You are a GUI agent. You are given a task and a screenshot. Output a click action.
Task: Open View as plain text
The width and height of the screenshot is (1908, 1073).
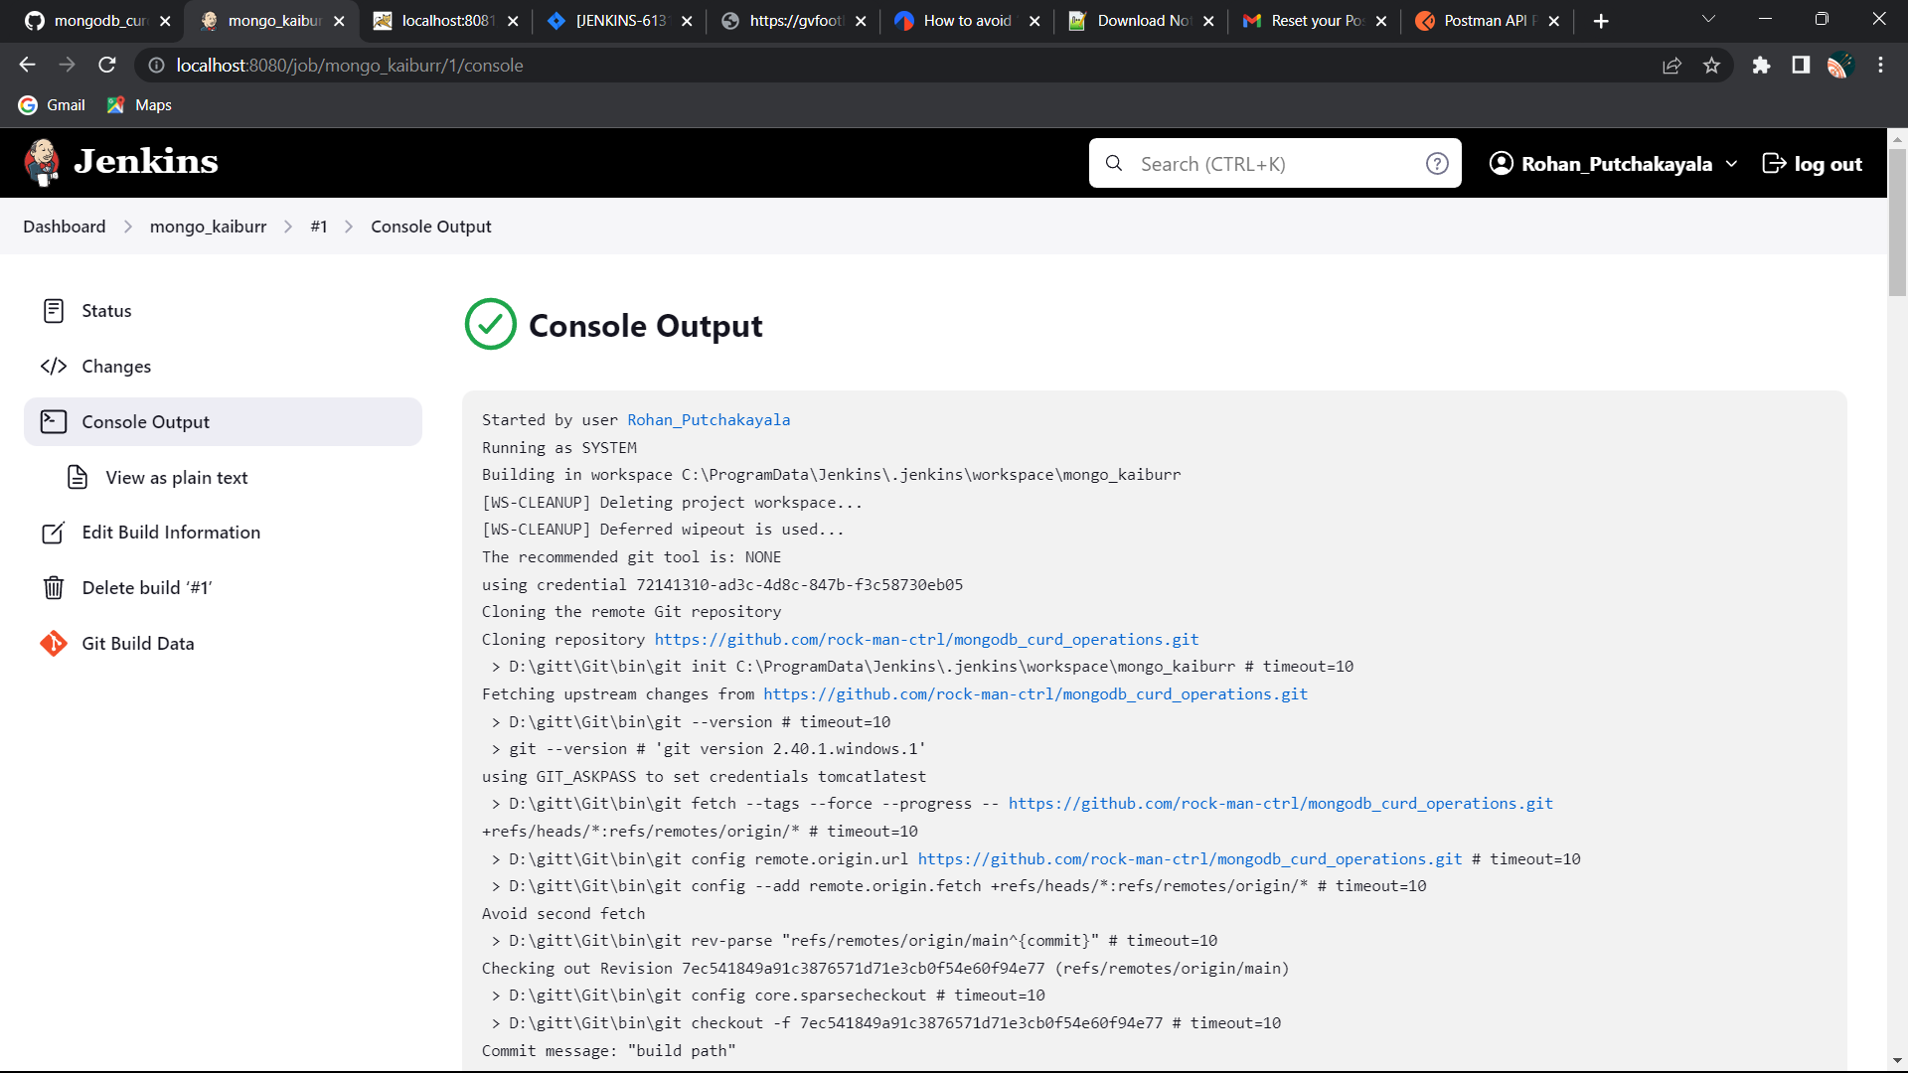click(x=176, y=477)
